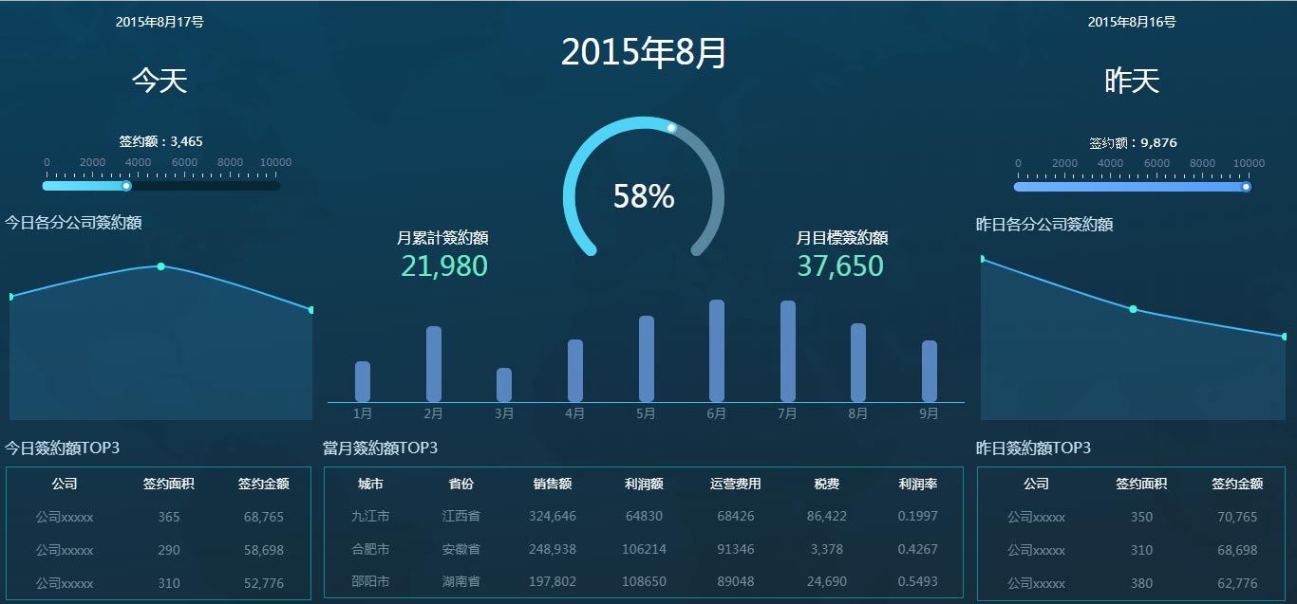Click the 省份 column header

[x=461, y=484]
